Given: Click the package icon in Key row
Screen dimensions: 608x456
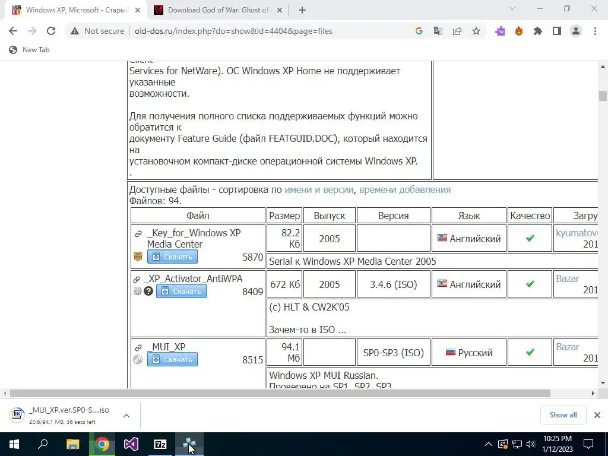Looking at the screenshot, I should [138, 256].
